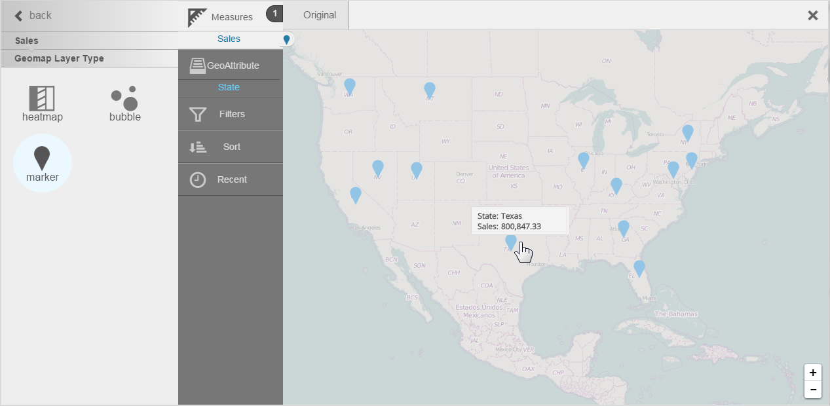Select the State geo attribute
The width and height of the screenshot is (830, 406).
229,88
